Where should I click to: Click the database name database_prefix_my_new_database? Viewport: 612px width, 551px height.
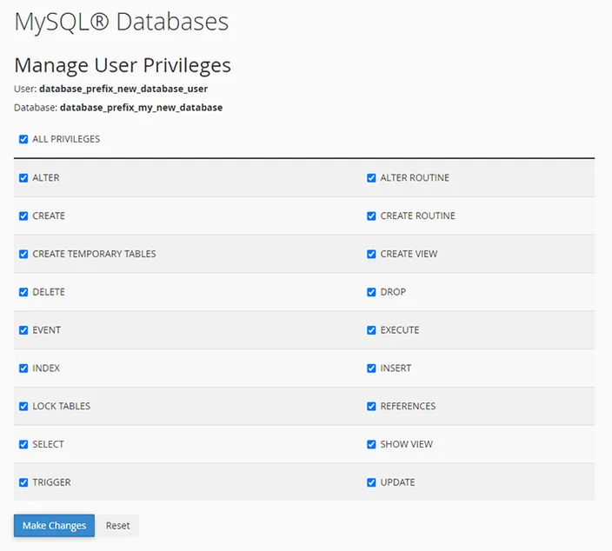pos(142,107)
